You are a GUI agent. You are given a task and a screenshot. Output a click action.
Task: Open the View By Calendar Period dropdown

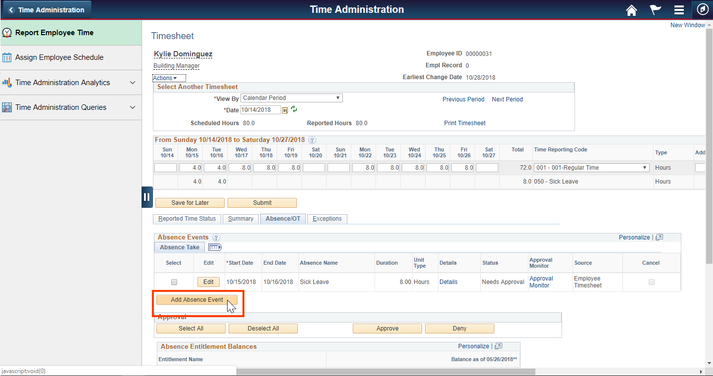(291, 97)
